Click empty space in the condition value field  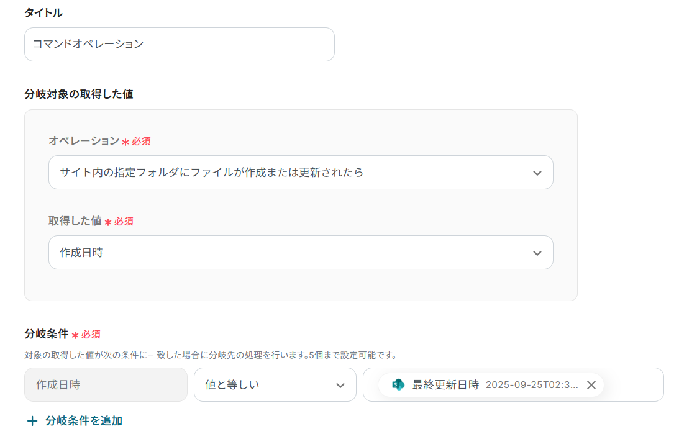point(634,385)
